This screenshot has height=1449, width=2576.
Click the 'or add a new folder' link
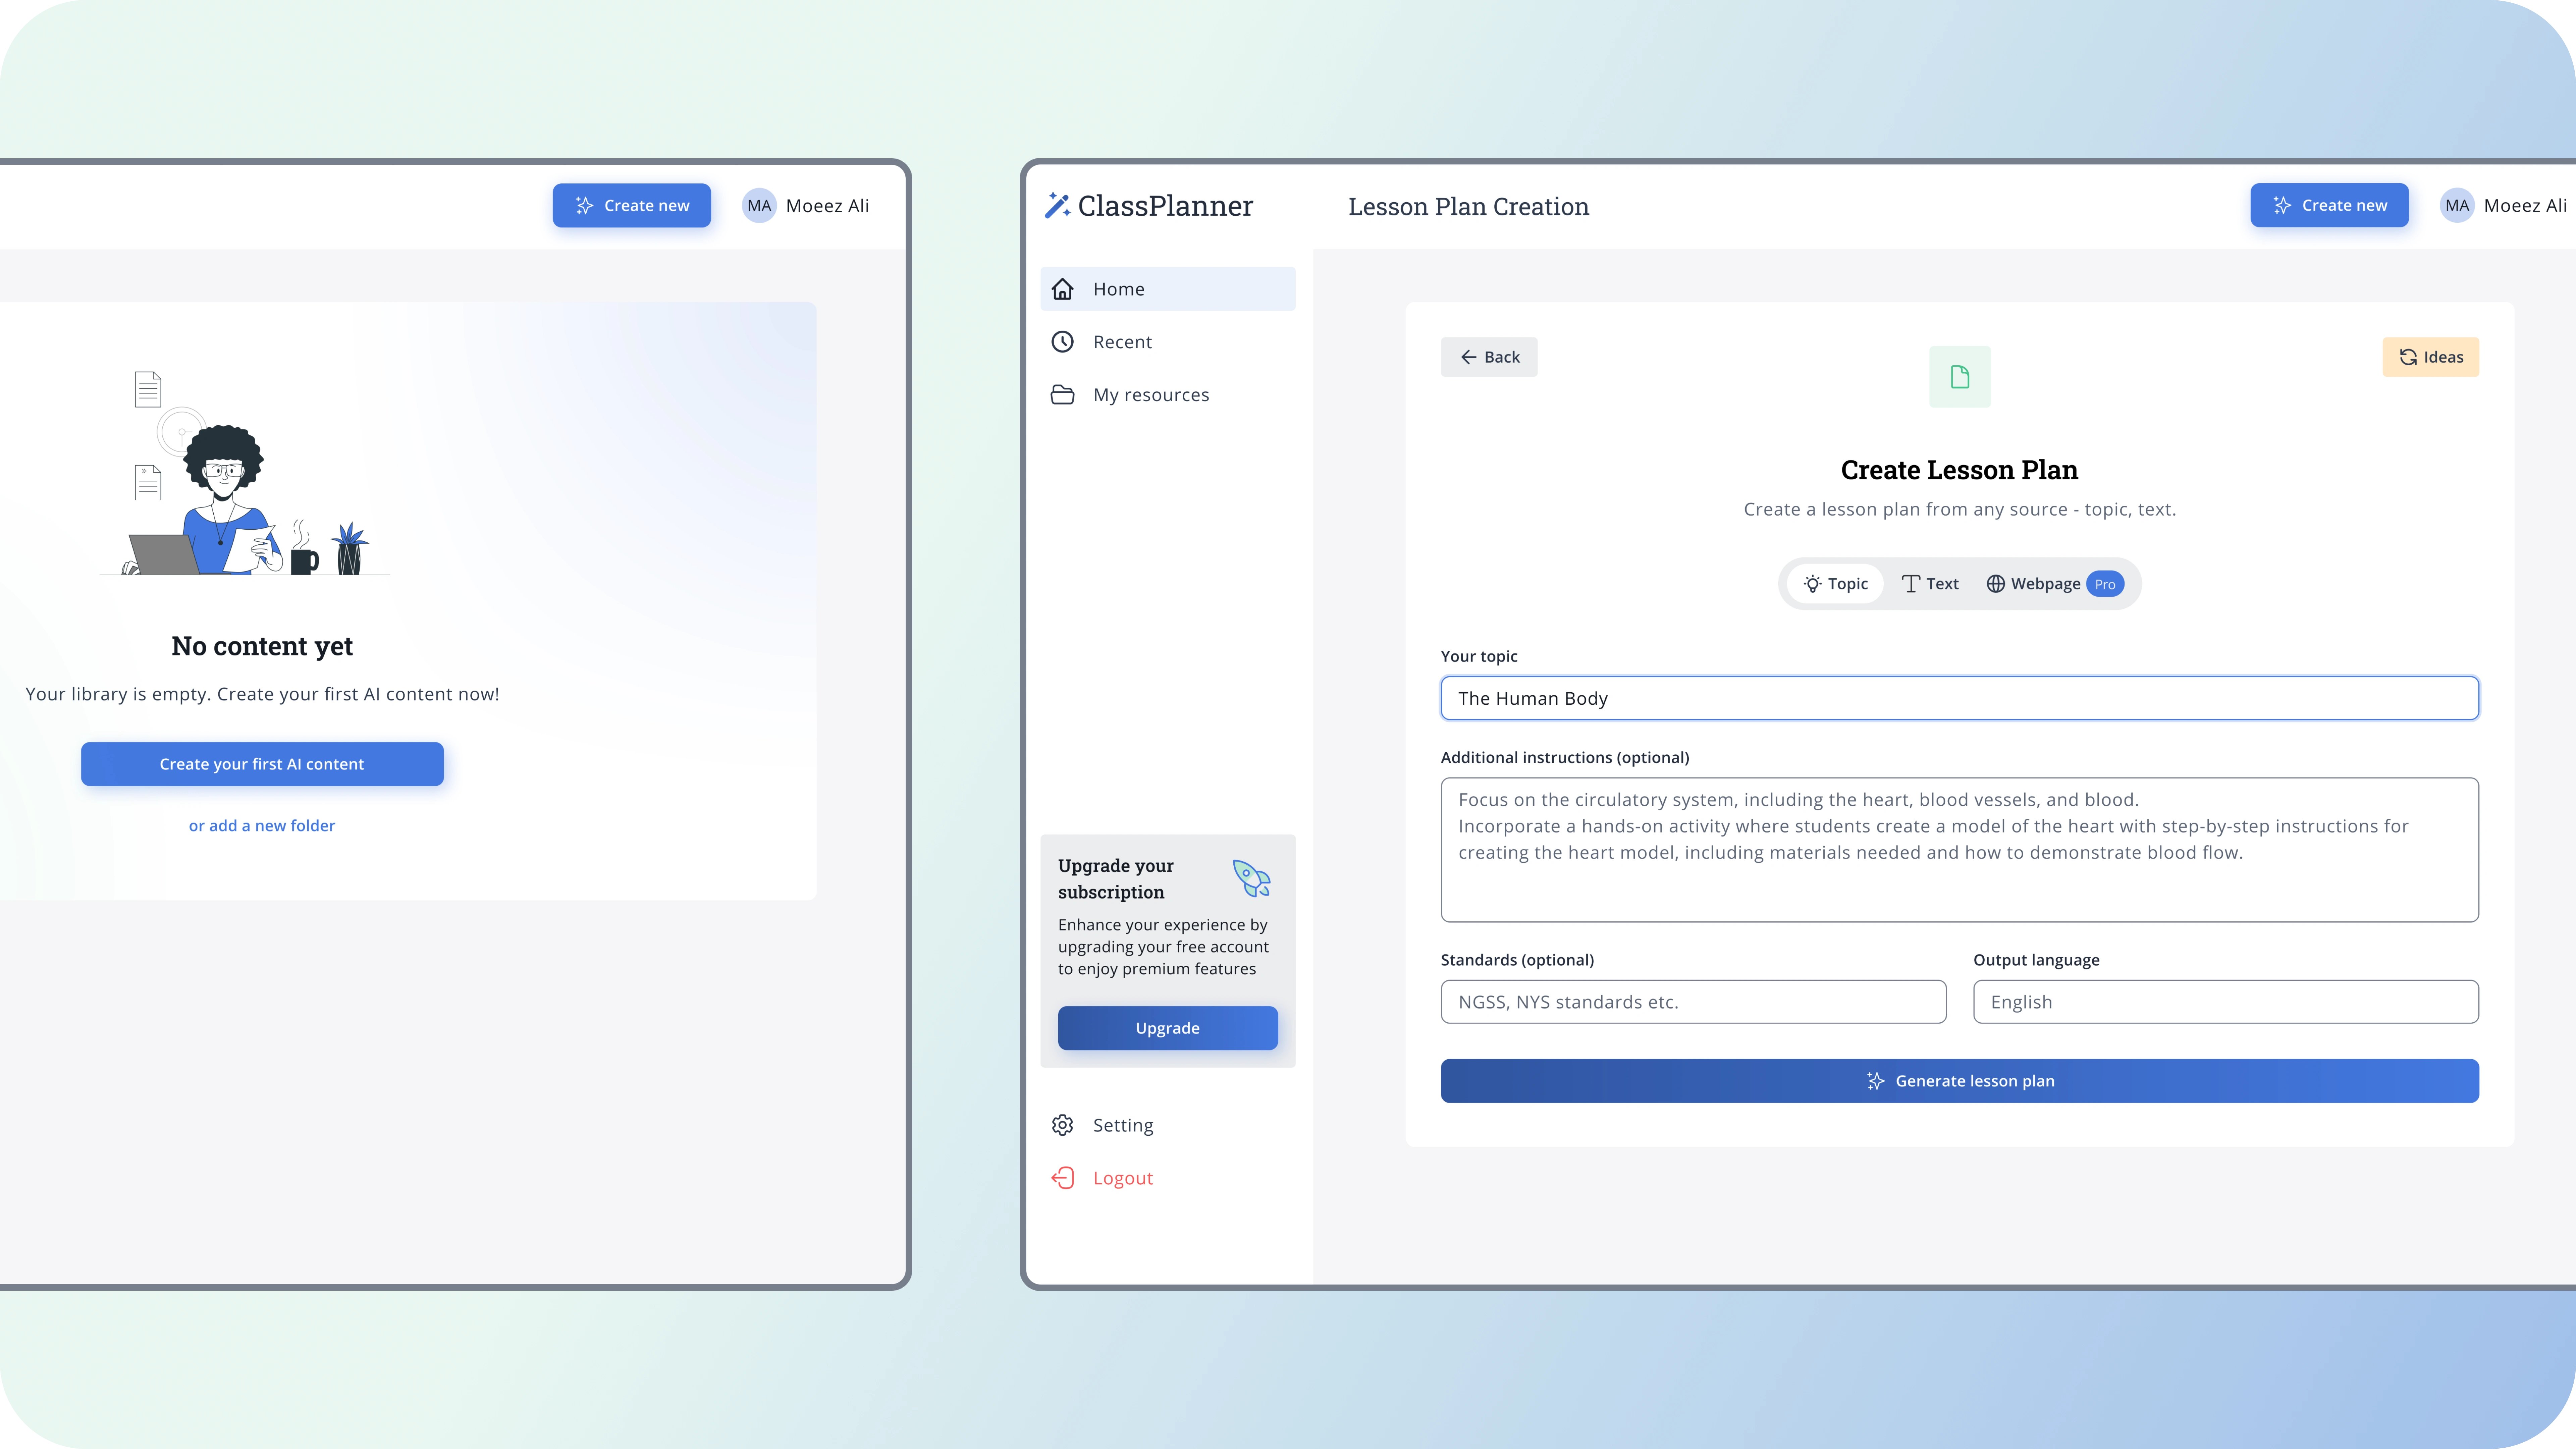click(x=262, y=826)
